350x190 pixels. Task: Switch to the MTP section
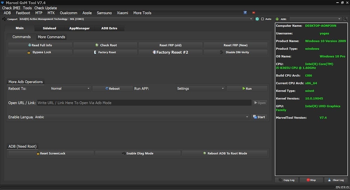click(39, 13)
